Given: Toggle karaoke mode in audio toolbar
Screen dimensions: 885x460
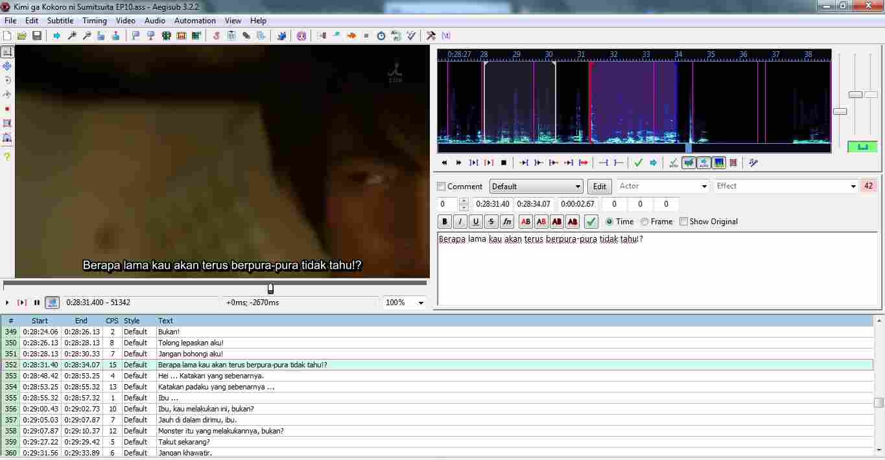Looking at the screenshot, I should pos(753,163).
